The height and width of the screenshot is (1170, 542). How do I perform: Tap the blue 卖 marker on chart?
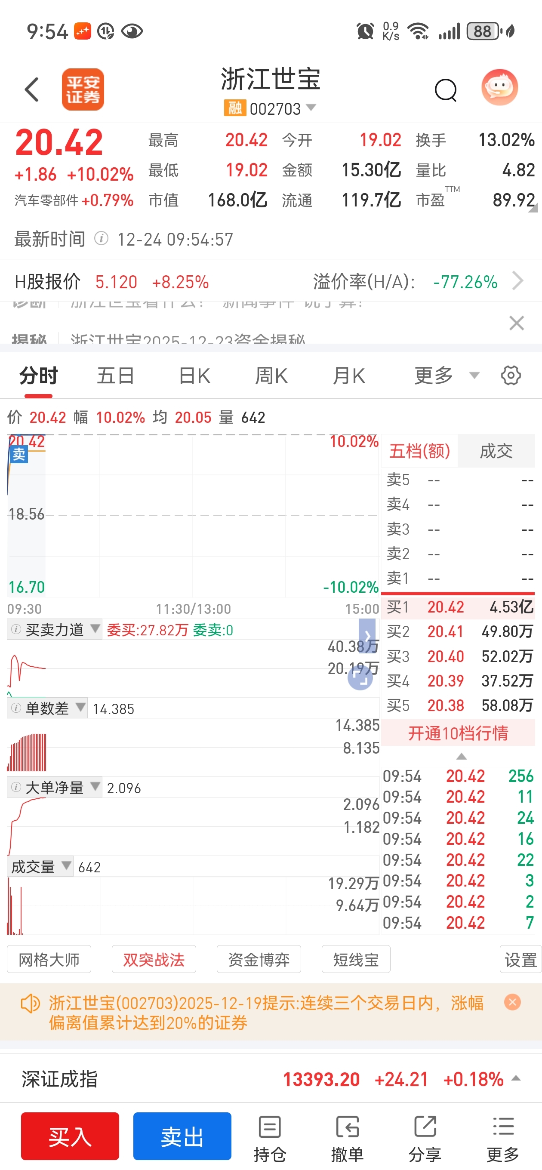pos(19,454)
